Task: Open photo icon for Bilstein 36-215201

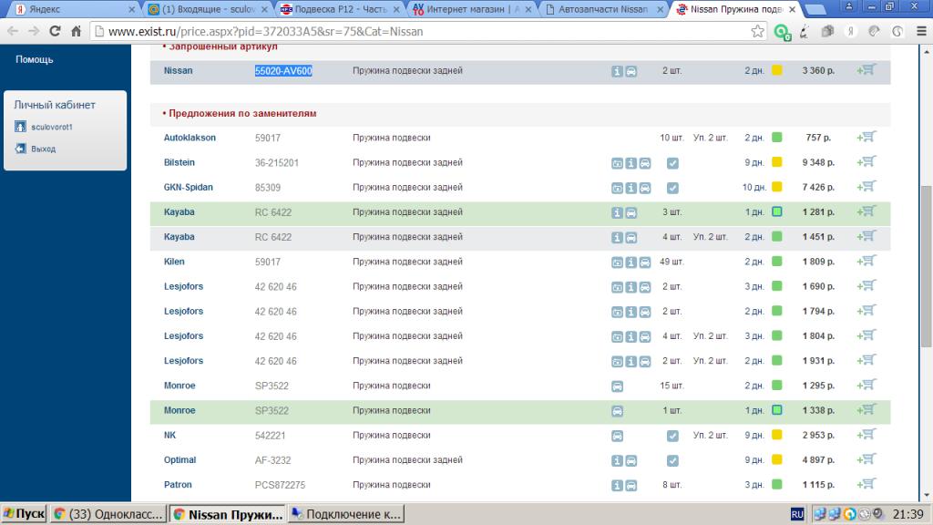Action: [617, 163]
